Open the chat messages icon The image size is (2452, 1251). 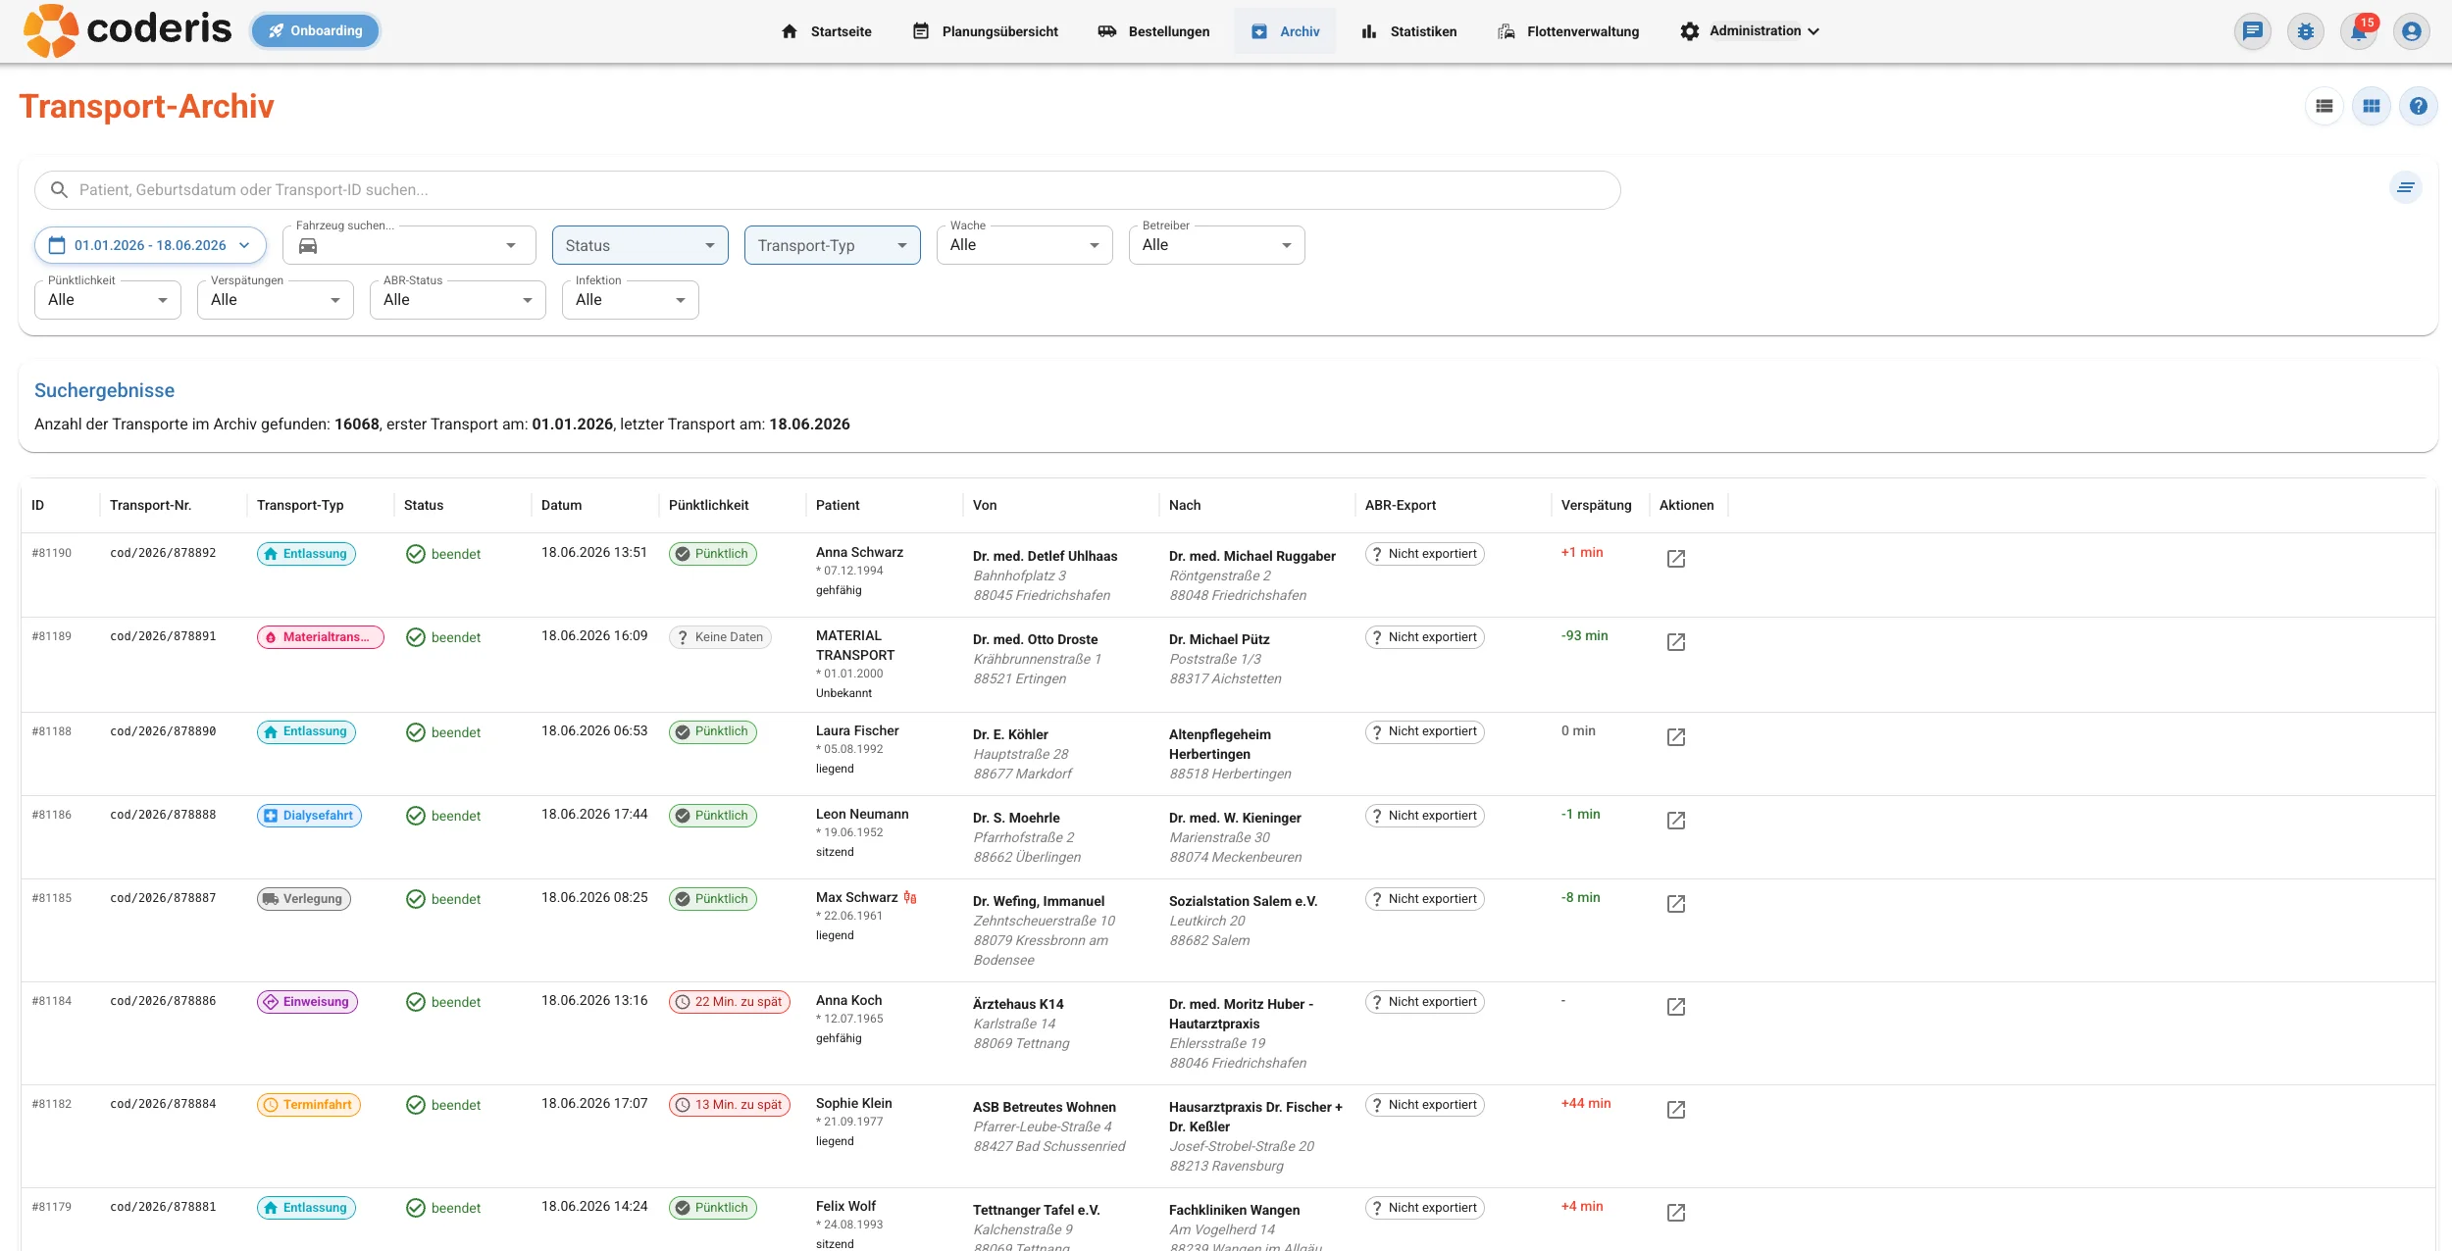coord(2253,31)
